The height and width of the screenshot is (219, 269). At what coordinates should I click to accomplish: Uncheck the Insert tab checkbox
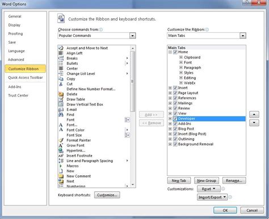coord(175,88)
